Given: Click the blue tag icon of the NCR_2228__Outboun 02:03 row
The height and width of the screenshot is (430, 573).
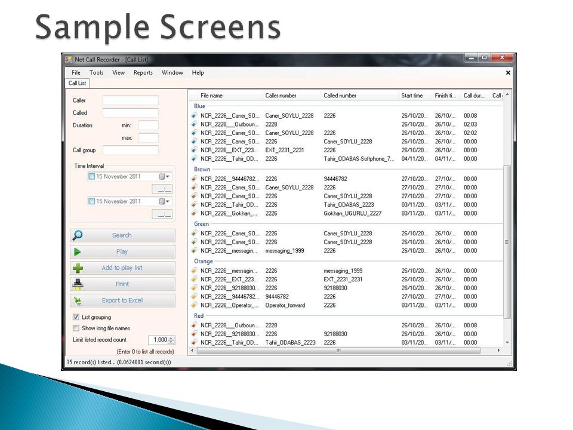Looking at the screenshot, I should point(194,124).
